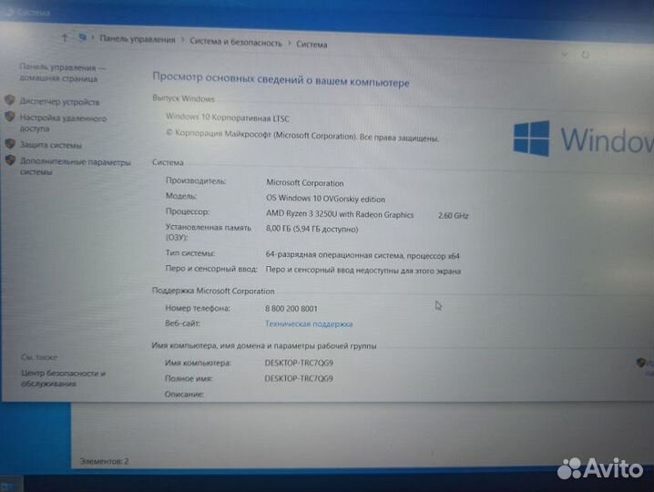This screenshot has width=654, height=492.
Task: Open the Техническая поддержка website link
Action: click(x=309, y=323)
